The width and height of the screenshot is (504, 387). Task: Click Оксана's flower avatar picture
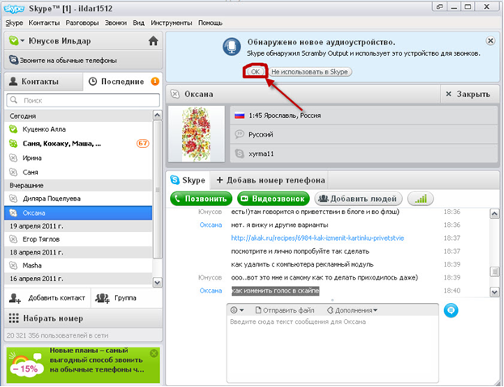point(197,134)
